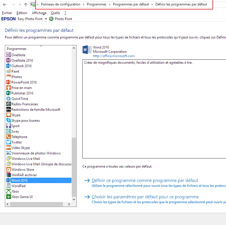
Task: Click the Paint palette icon
Action: [9, 71]
